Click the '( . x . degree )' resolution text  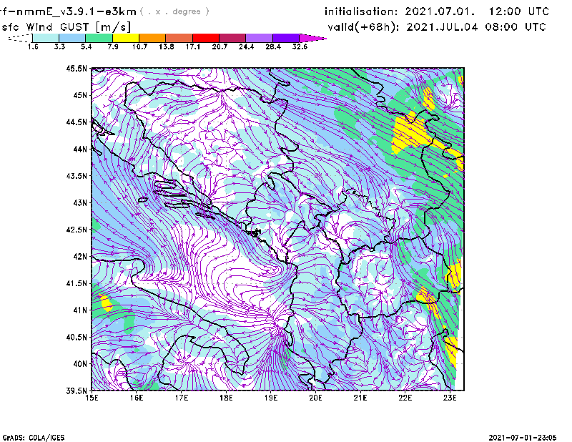tap(174, 11)
